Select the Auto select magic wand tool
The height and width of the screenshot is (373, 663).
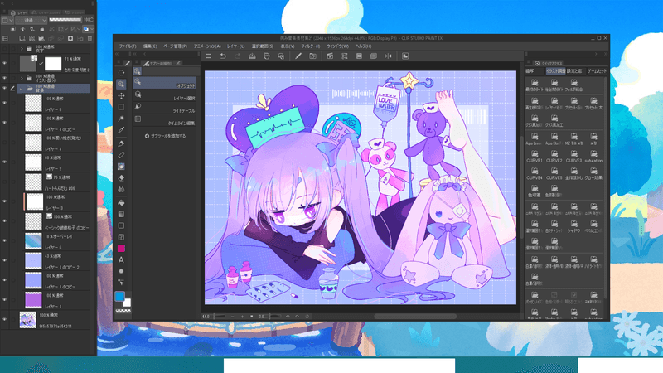coord(121,119)
